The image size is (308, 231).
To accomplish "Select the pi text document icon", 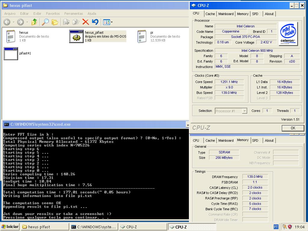I will point(142,36).
